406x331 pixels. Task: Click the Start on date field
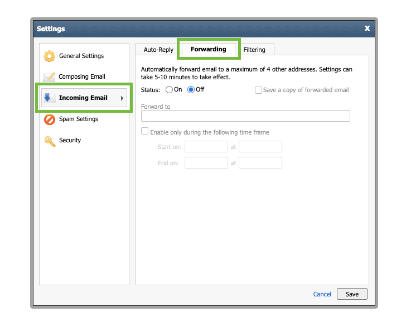(206, 147)
